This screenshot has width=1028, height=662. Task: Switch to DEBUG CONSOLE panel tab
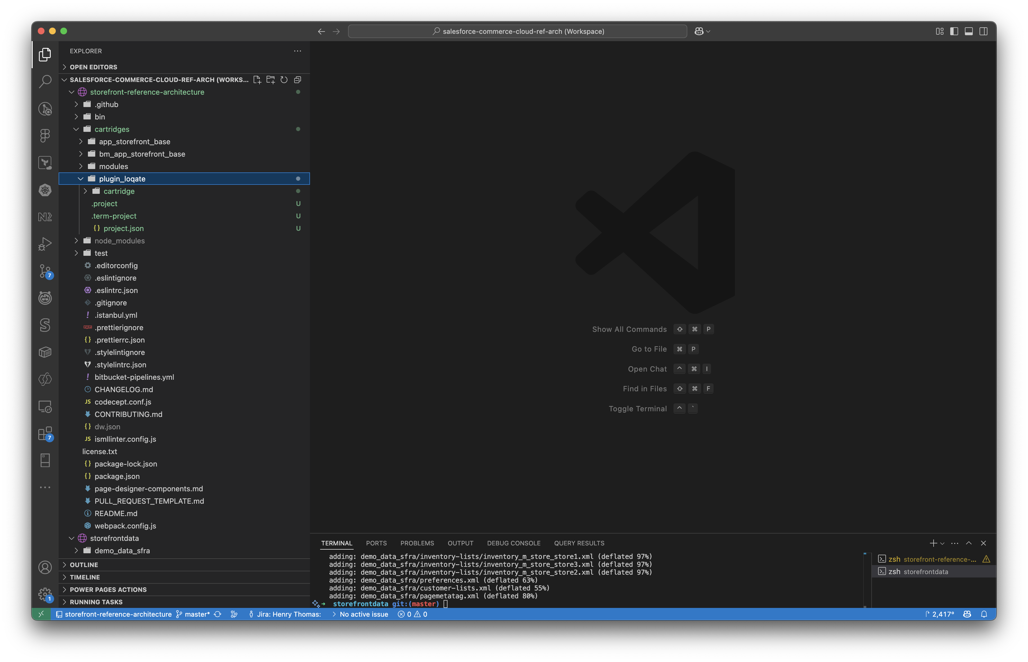click(x=514, y=543)
